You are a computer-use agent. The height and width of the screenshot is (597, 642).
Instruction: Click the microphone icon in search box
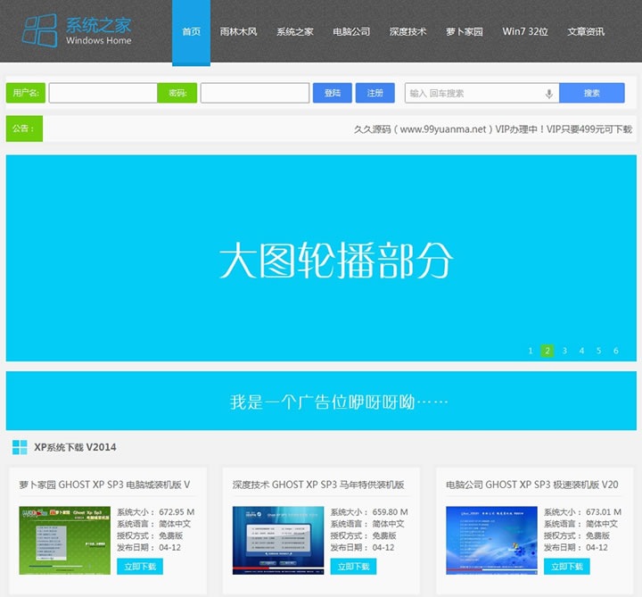tap(549, 94)
